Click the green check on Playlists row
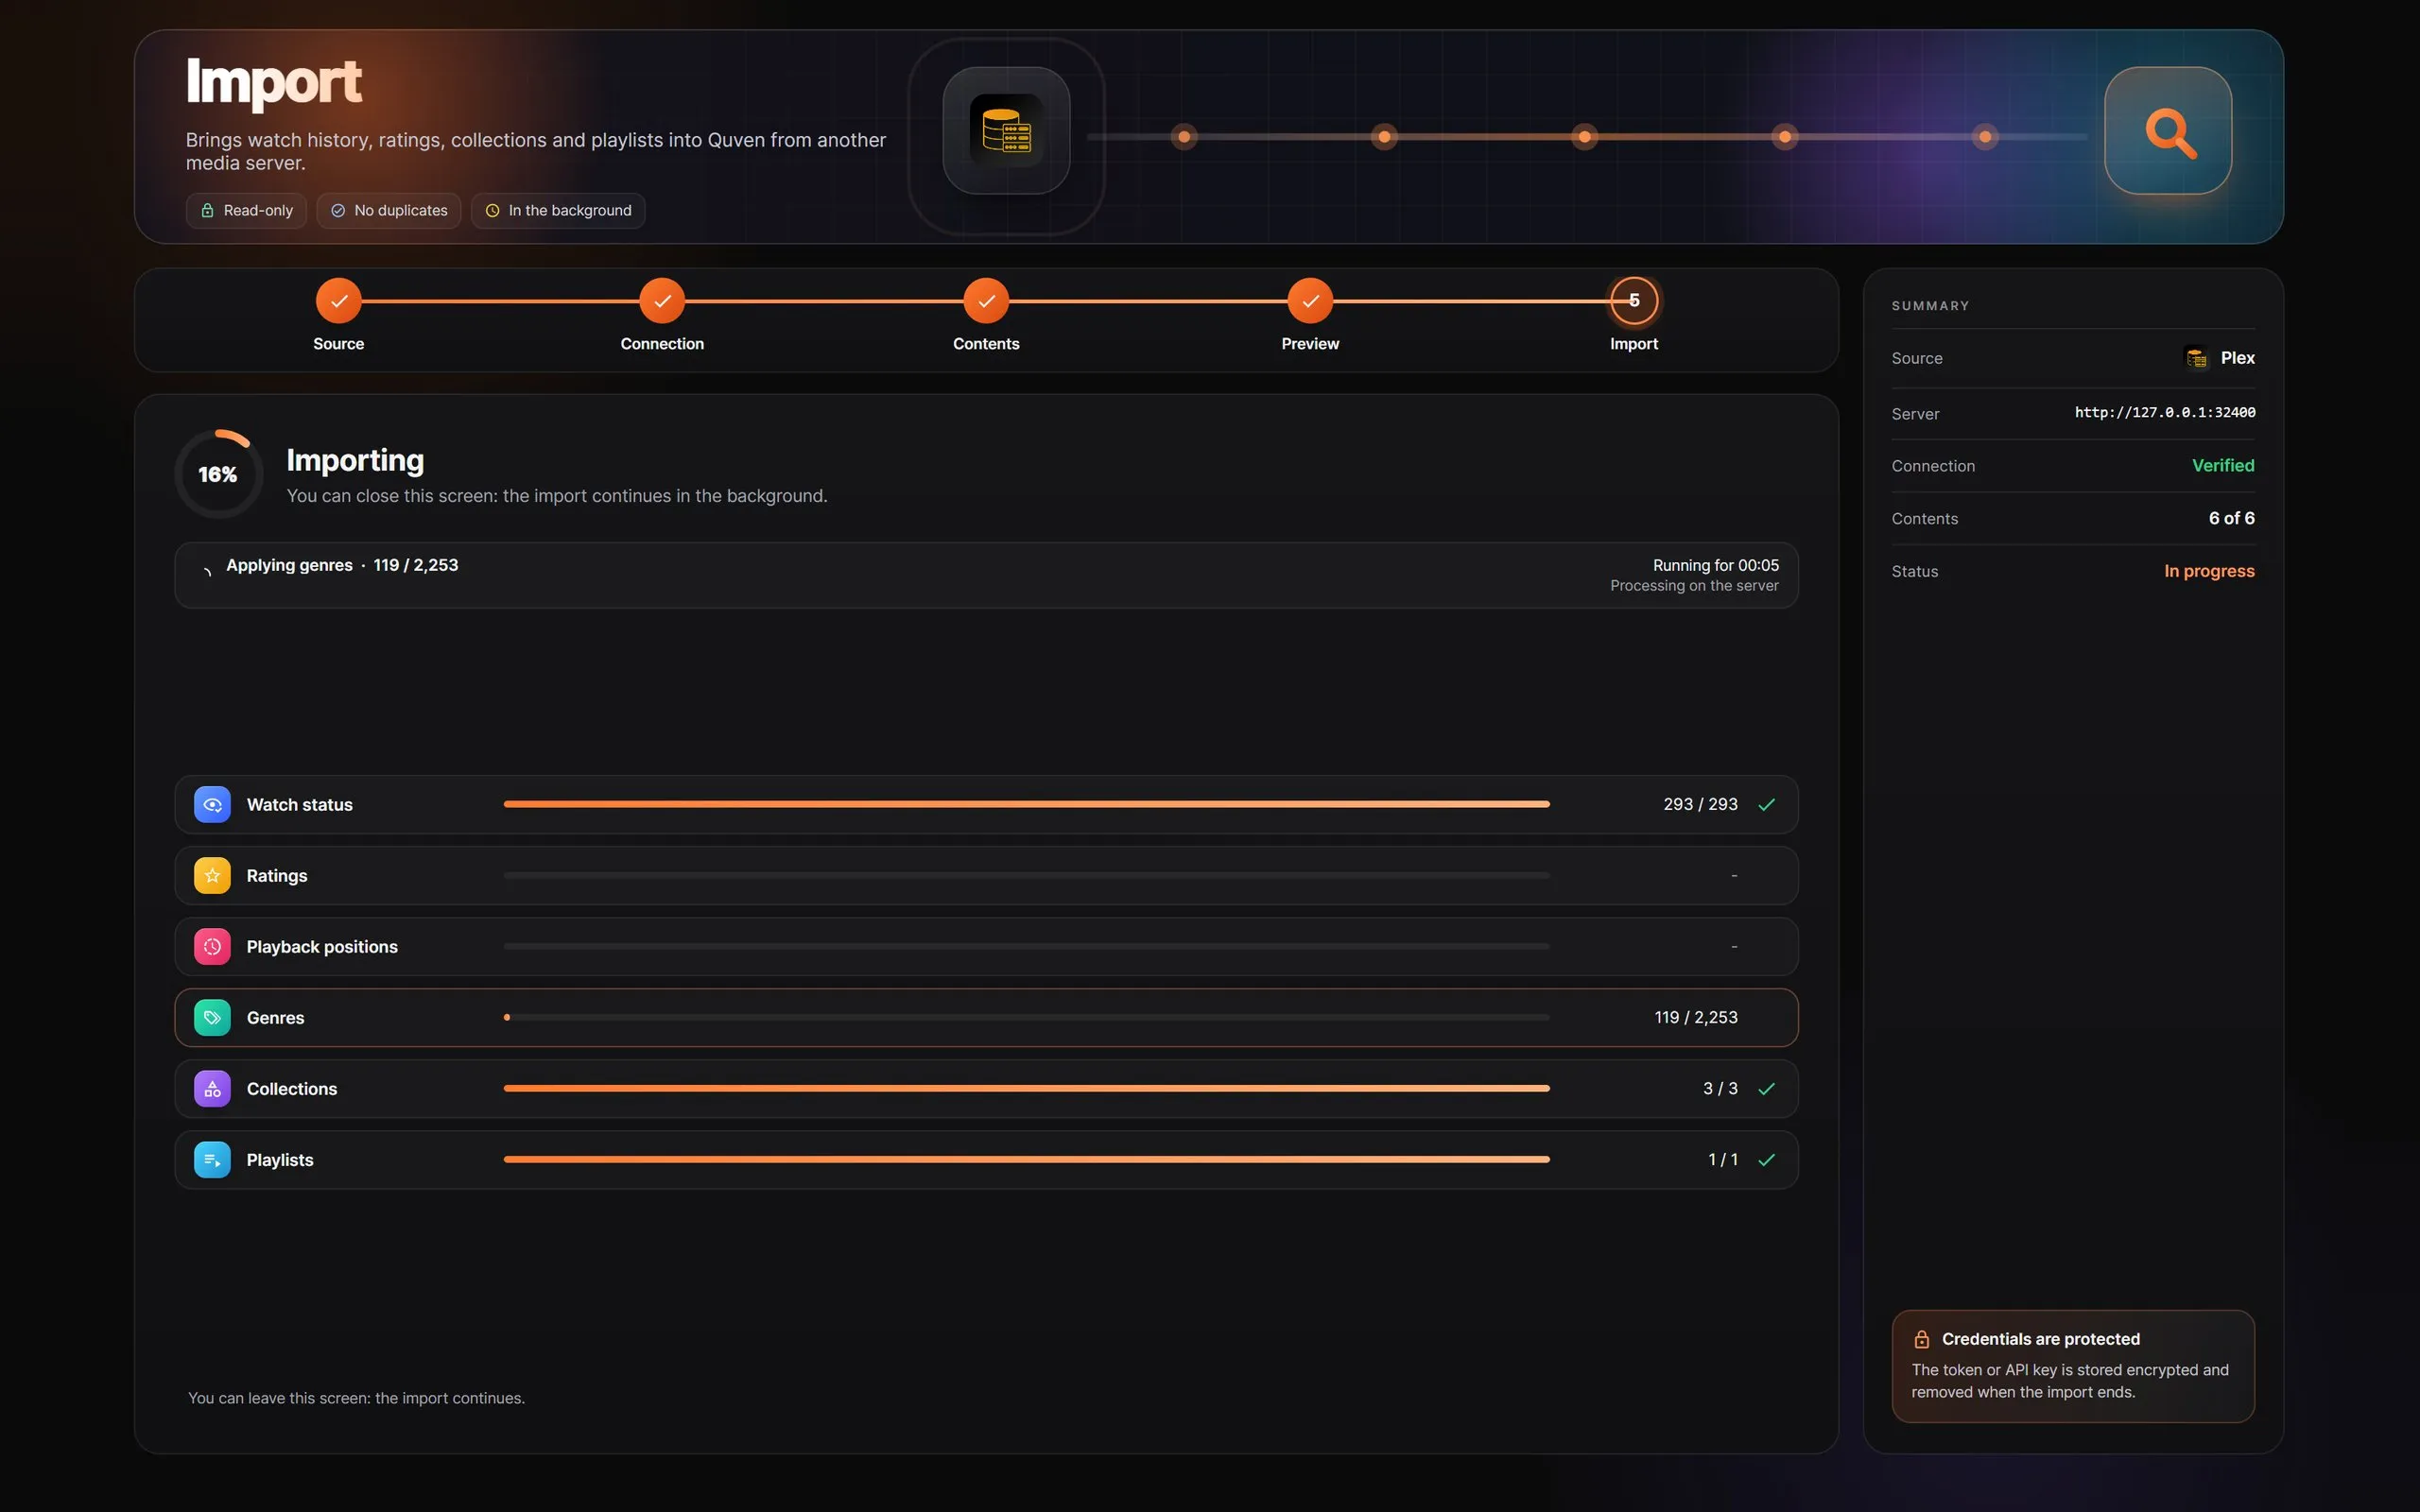 [x=1766, y=1159]
